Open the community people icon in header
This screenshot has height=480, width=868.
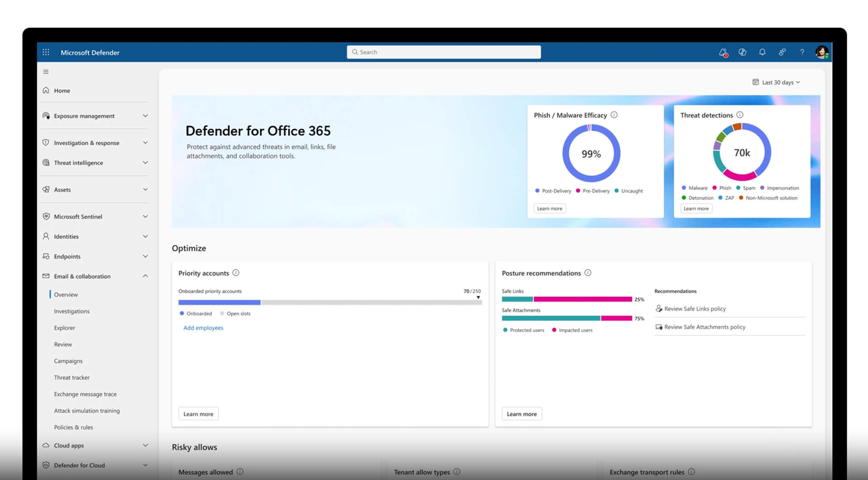coord(782,52)
